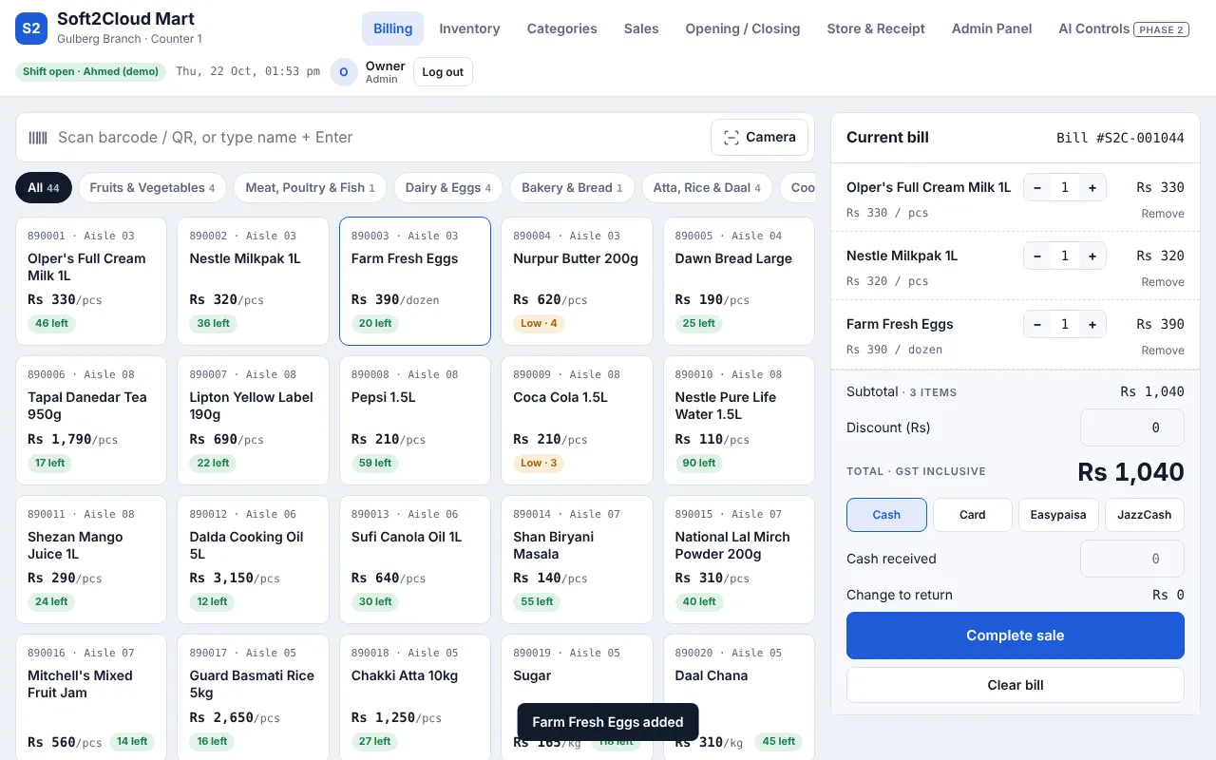Filter by Bakery & Bread category
1216x760 pixels.
click(x=572, y=188)
